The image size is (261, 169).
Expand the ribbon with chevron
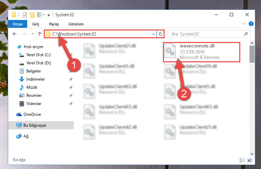(x=244, y=24)
